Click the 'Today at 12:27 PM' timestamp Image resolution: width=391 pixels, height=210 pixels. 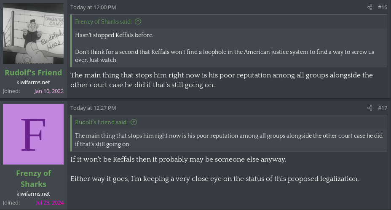[93, 108]
